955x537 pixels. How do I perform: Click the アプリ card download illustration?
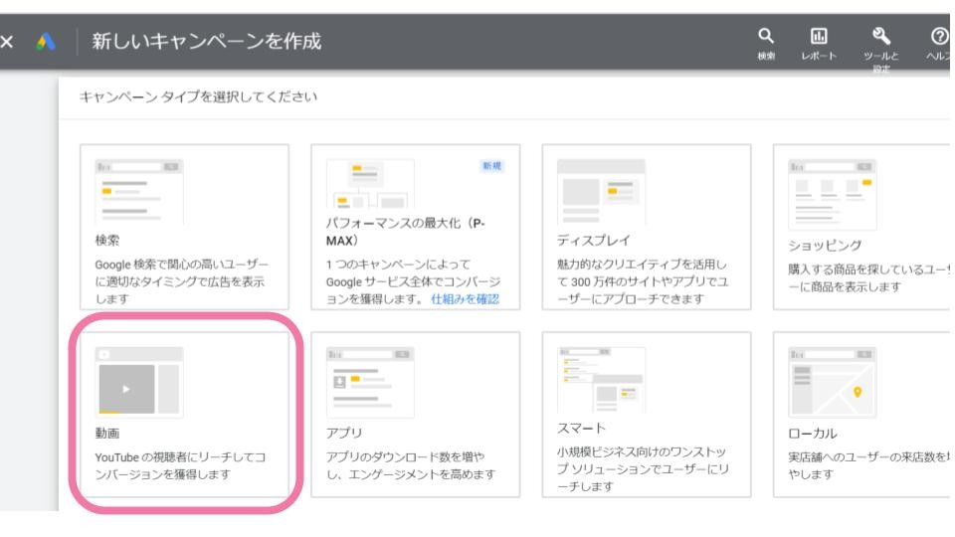coord(370,382)
